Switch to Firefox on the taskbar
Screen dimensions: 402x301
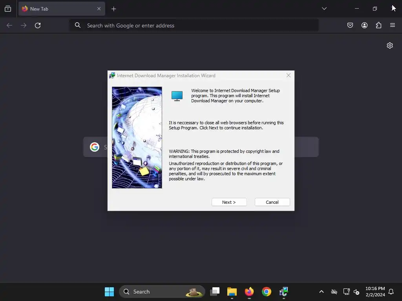(249, 292)
